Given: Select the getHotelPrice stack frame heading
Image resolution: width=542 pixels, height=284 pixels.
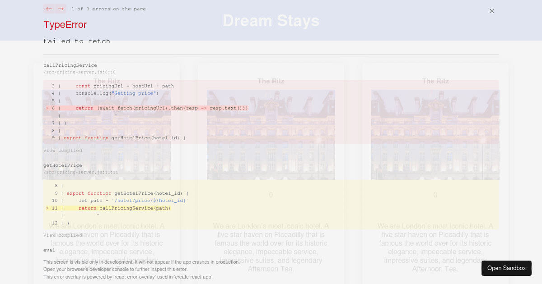Looking at the screenshot, I should [63, 165].
